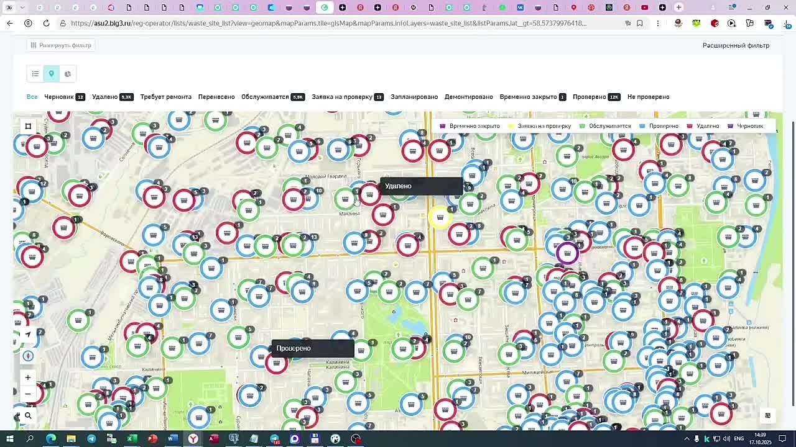Click the fullscreen map frame icon
This screenshot has height=447, width=796.
[x=28, y=127]
